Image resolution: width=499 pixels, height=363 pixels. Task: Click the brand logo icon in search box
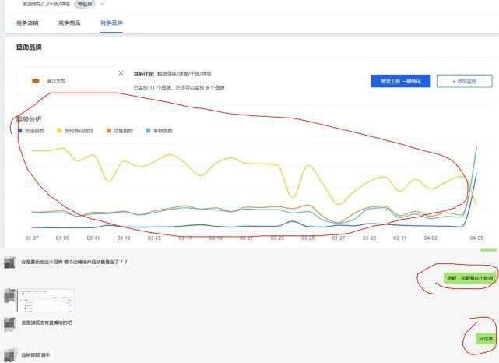point(34,80)
